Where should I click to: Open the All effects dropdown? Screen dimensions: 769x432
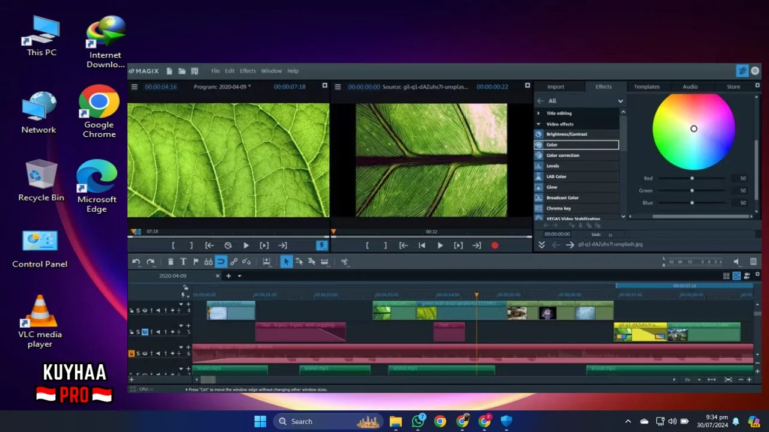[621, 101]
